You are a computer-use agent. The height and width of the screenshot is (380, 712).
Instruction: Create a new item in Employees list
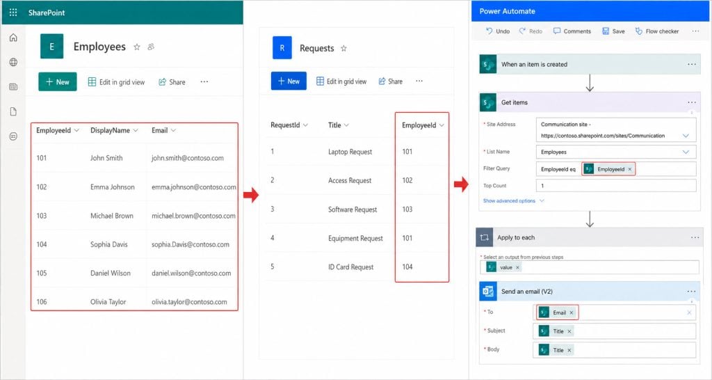58,82
